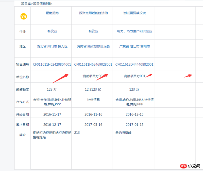Open project titled 测试需要被投资

134,13
